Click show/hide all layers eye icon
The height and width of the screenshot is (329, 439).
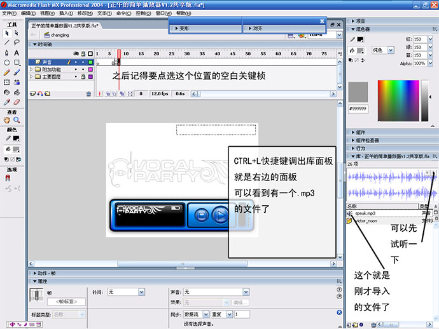click(x=76, y=53)
